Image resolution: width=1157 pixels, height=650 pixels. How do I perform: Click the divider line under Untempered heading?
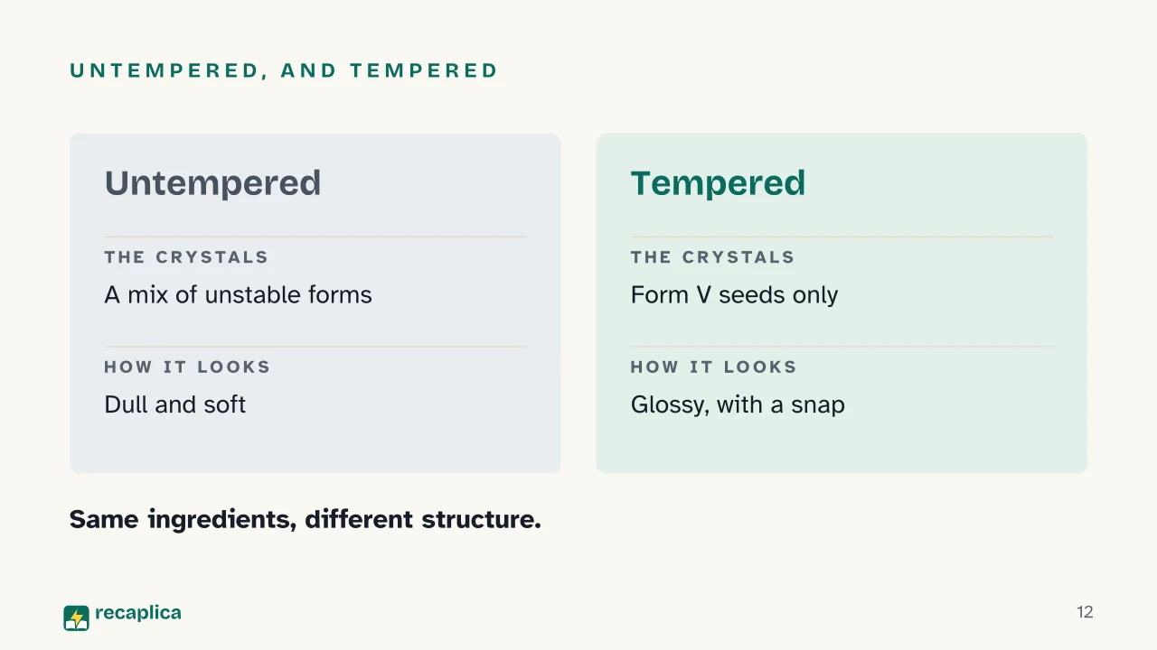pos(315,237)
